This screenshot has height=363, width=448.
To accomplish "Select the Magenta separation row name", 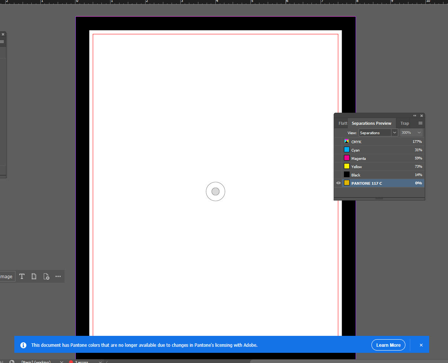I will pyautogui.click(x=359, y=159).
